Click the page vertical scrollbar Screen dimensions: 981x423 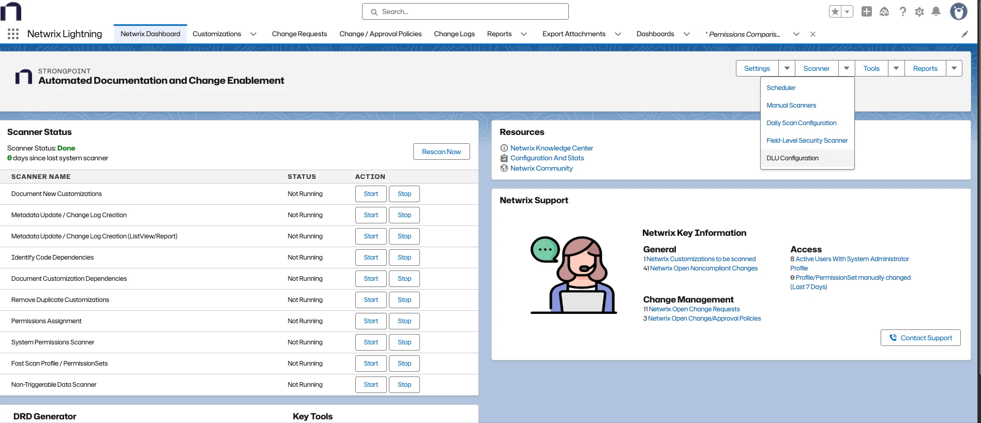979,186
